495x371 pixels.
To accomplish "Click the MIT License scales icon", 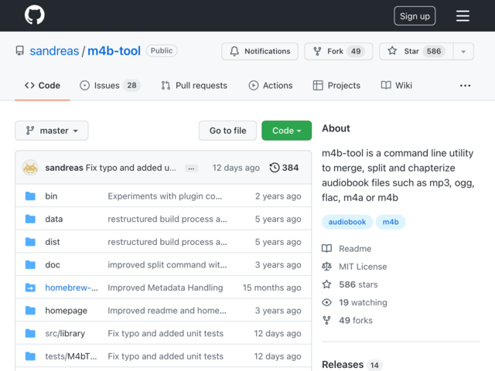I will point(326,267).
